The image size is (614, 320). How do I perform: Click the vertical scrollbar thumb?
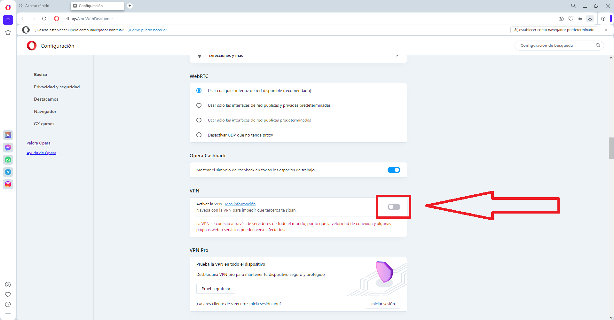(x=611, y=148)
